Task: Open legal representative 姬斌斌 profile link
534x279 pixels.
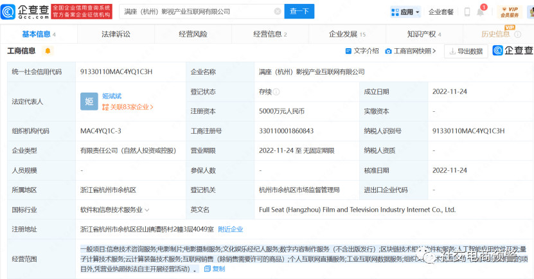Action: click(112, 96)
